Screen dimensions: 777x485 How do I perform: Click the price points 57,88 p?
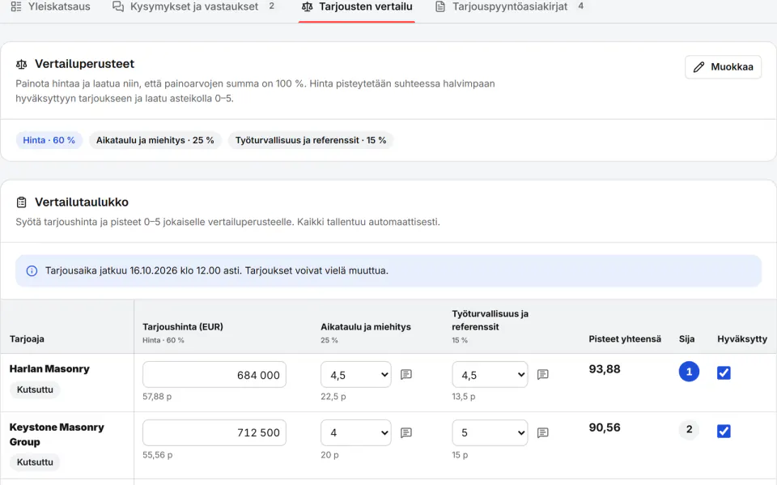coord(157,397)
